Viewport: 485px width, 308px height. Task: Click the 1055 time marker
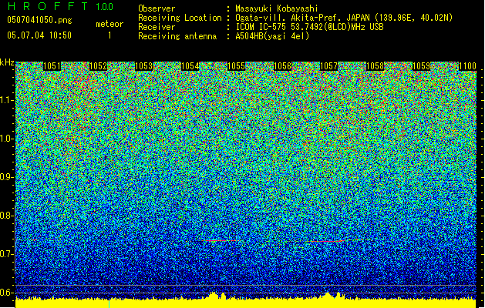tap(236, 66)
